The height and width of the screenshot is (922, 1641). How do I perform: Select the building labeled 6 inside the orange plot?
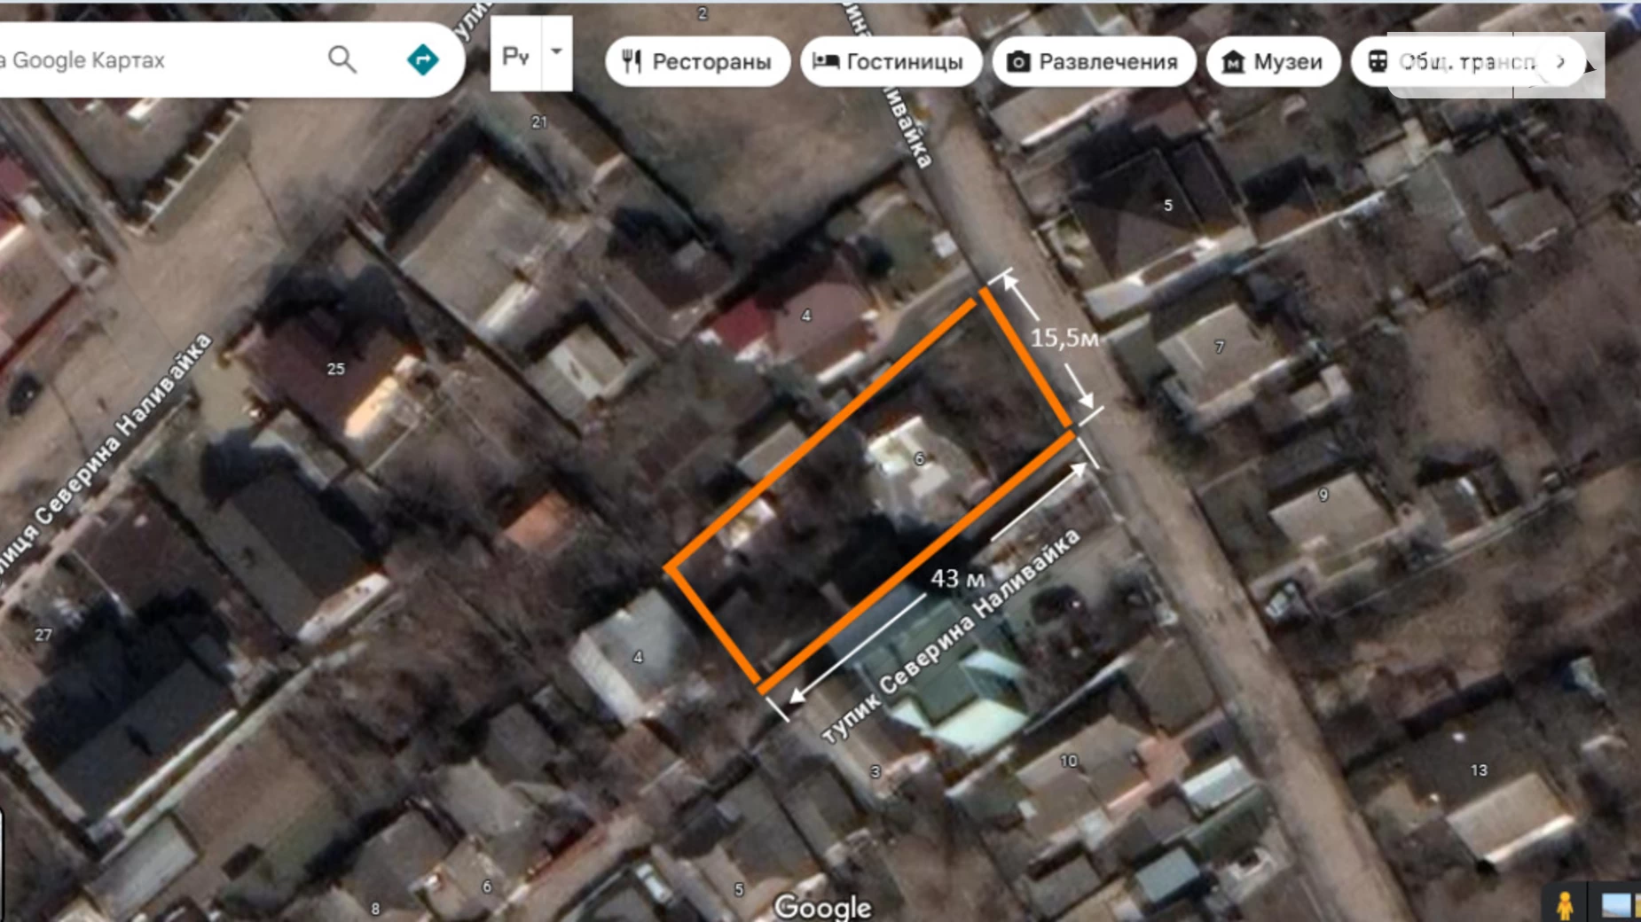pos(919,458)
